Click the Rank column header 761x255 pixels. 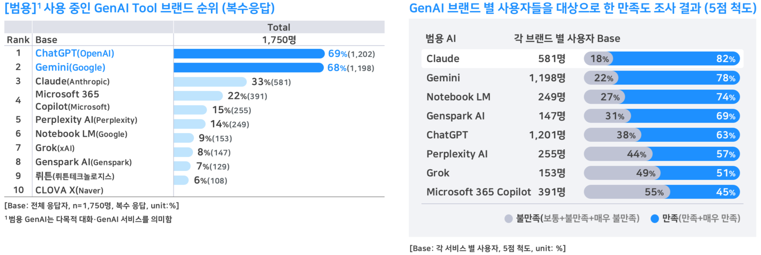click(18, 40)
